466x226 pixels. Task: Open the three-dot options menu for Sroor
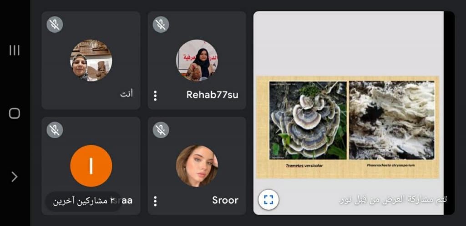coord(155,201)
